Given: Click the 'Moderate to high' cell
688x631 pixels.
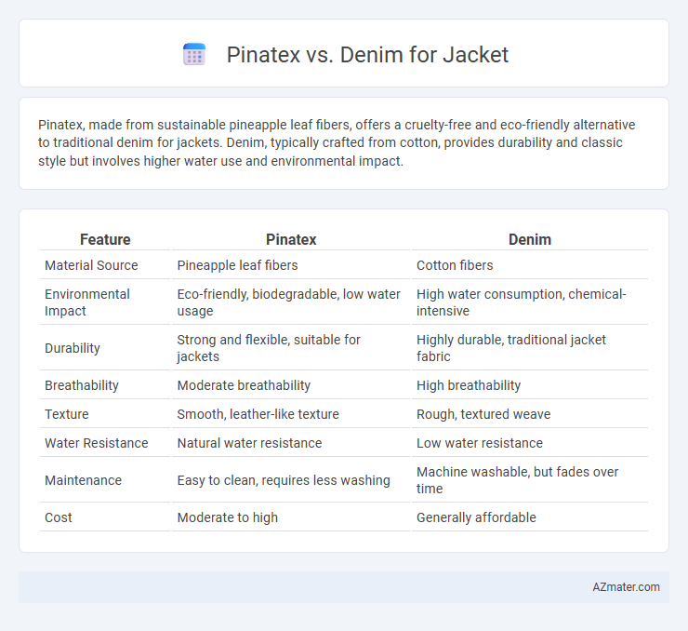Looking at the screenshot, I should [227, 517].
